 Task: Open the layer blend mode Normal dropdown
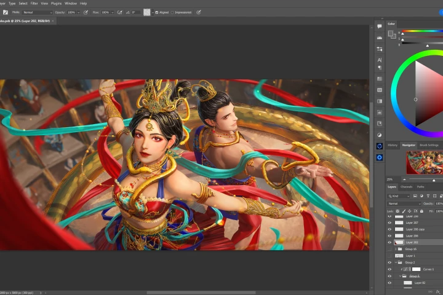point(404,203)
